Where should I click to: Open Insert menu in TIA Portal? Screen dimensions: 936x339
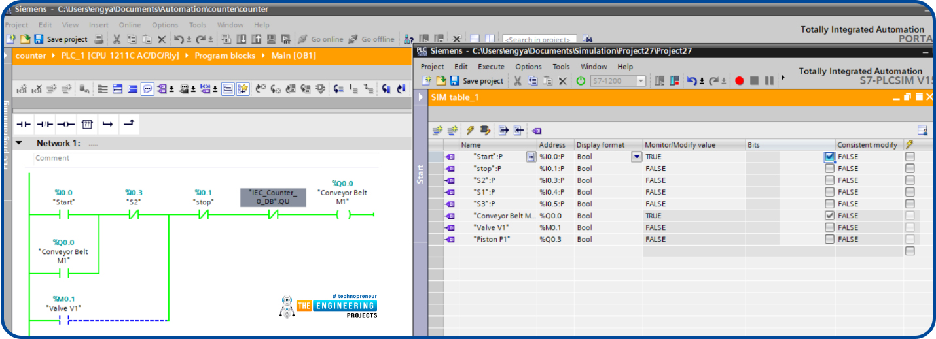pyautogui.click(x=99, y=25)
